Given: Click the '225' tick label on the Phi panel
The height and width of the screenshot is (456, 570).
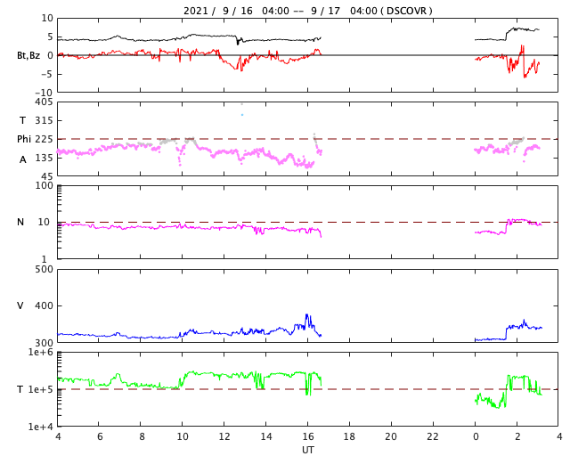Looking at the screenshot, I should click(44, 139).
